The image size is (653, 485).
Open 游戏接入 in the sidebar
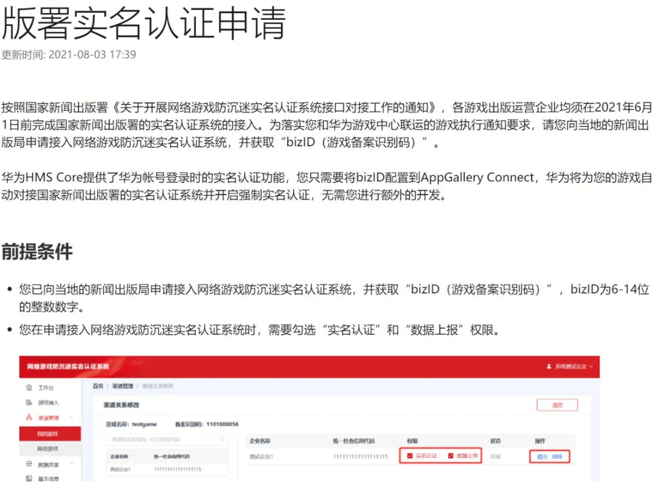pyautogui.click(x=48, y=403)
